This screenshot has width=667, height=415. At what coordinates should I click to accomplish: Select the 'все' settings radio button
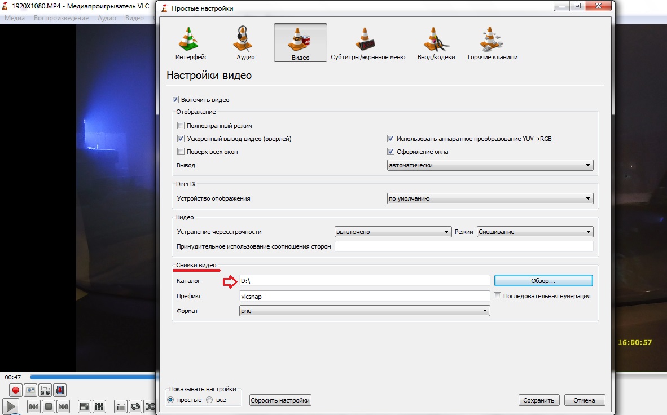pyautogui.click(x=209, y=400)
